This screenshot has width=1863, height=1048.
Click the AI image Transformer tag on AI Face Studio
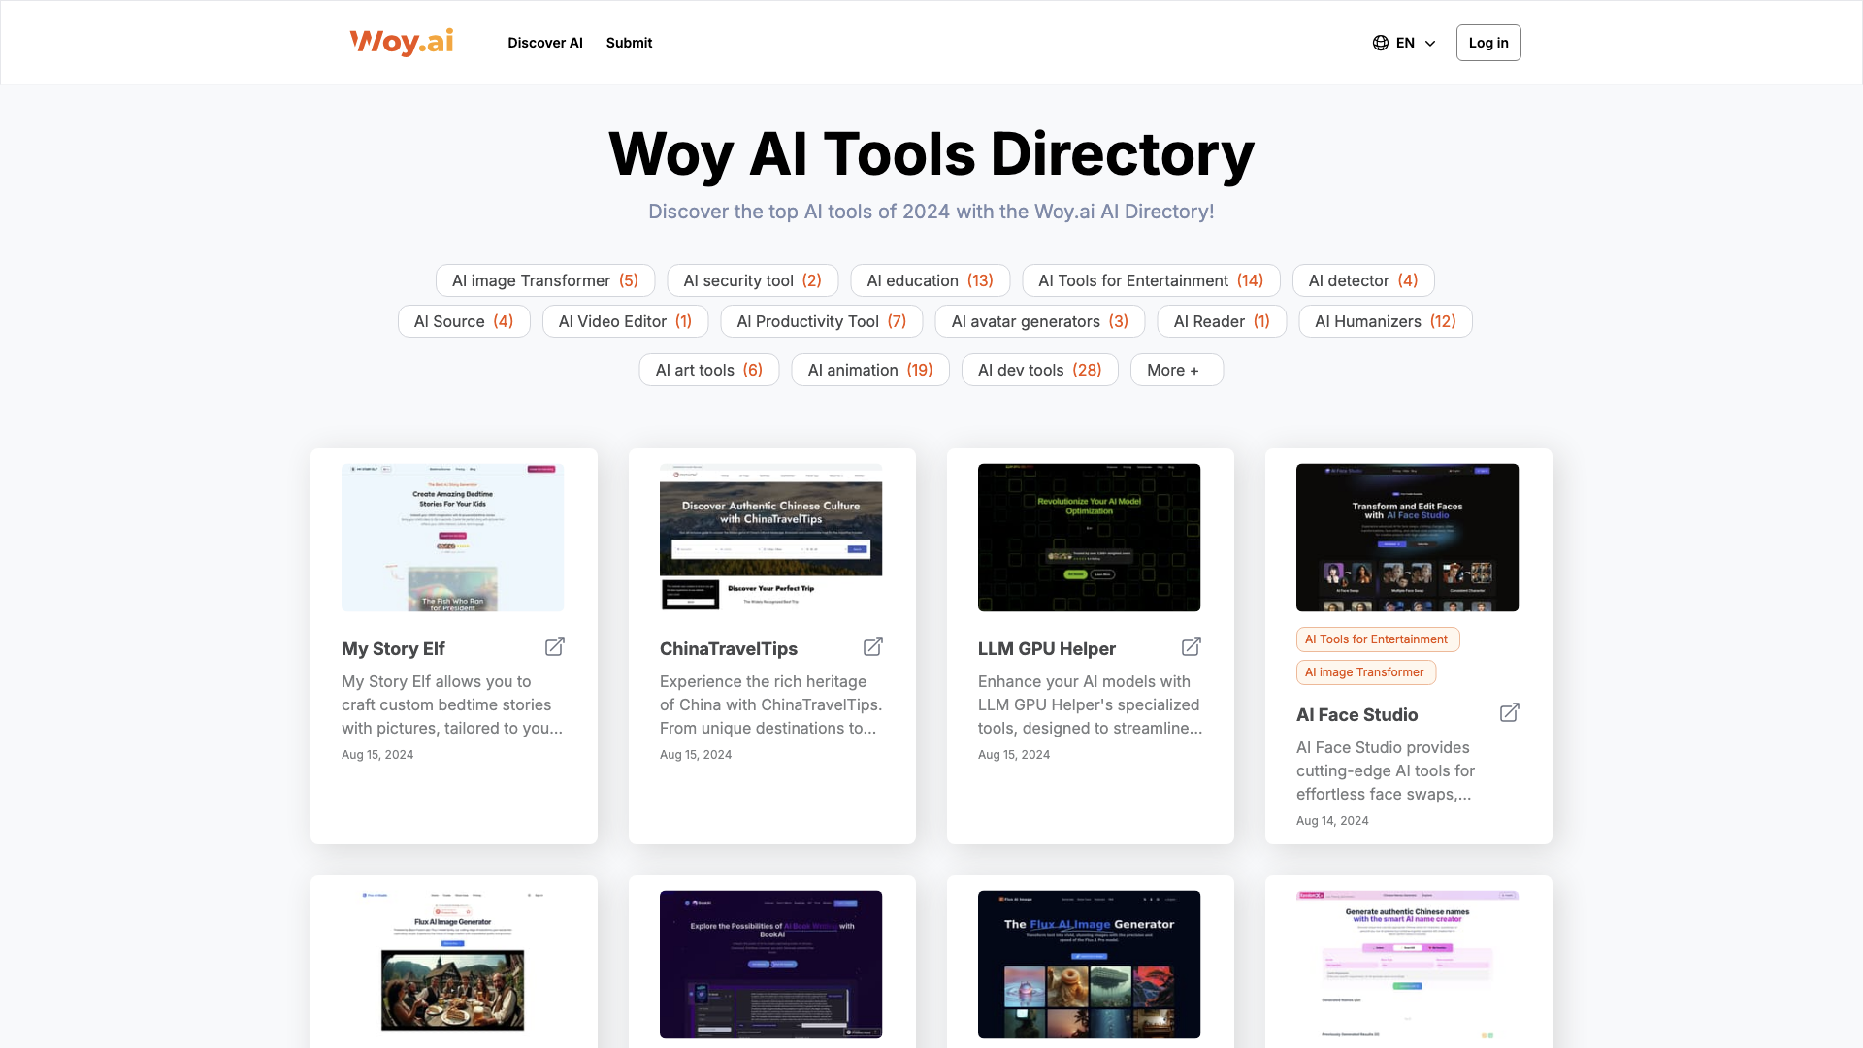1364,671
